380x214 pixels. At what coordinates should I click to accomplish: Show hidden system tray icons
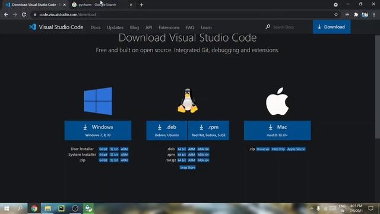click(x=311, y=209)
